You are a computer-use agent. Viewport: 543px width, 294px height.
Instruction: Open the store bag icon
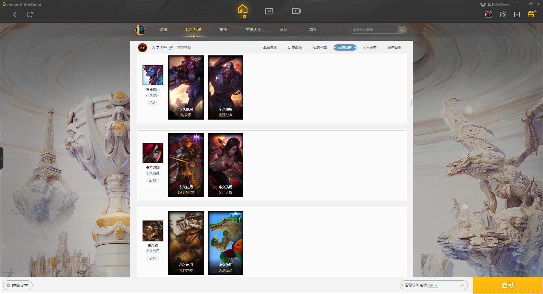(269, 11)
